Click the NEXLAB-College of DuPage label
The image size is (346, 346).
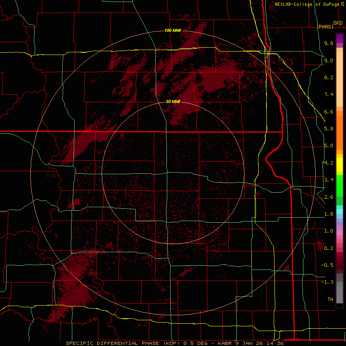point(308,4)
